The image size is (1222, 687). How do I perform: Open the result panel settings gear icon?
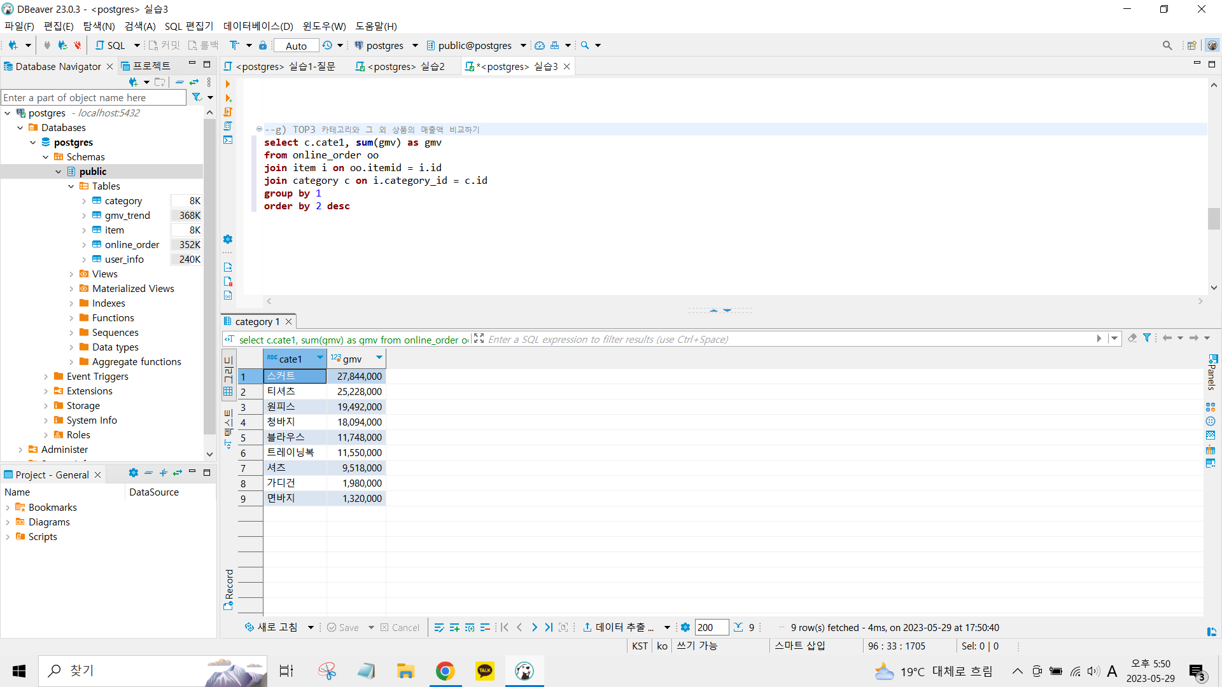tap(685, 627)
